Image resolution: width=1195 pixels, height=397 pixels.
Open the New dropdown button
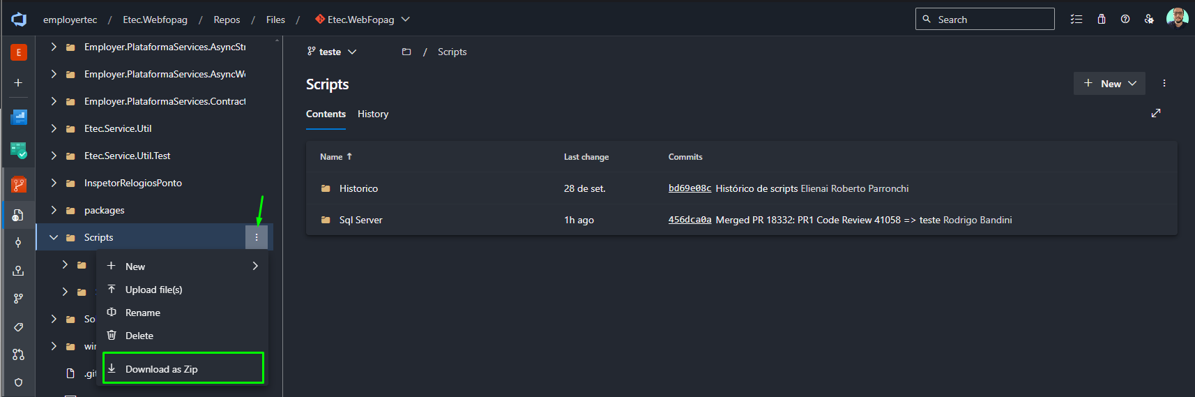(1110, 84)
